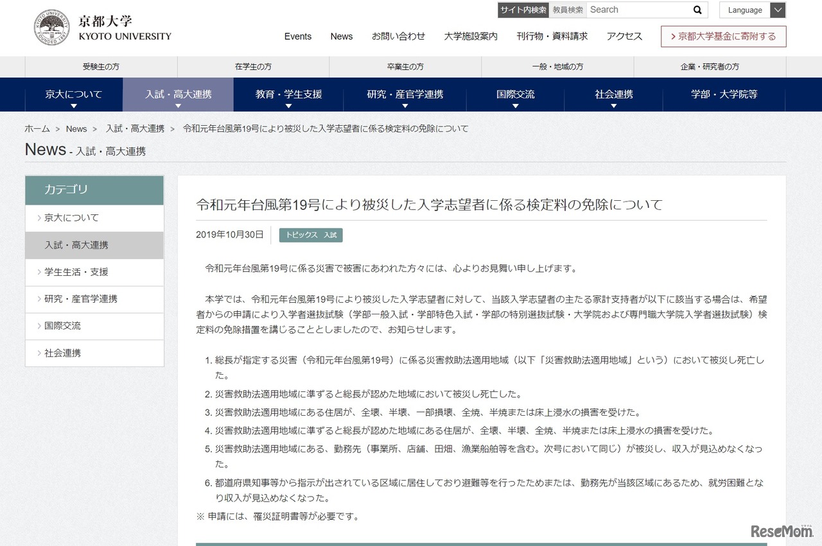Click the search magnifying glass icon
The width and height of the screenshot is (822, 546).
tap(697, 10)
